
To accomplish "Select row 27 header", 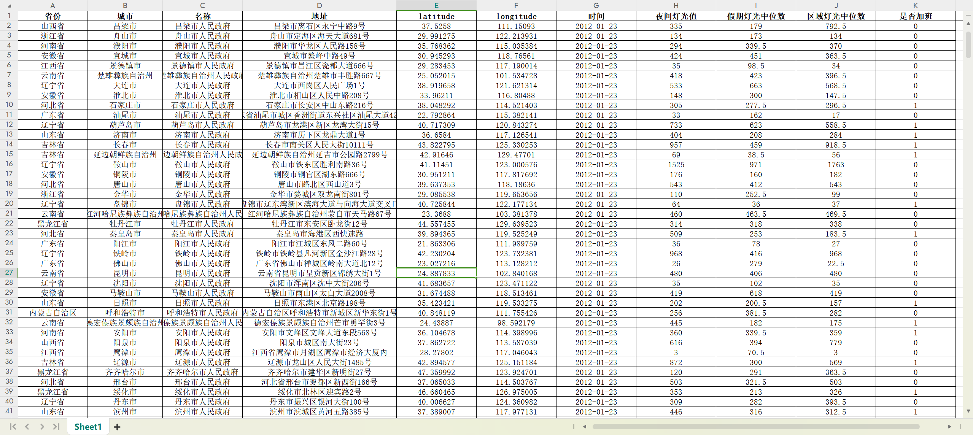I will 9,273.
